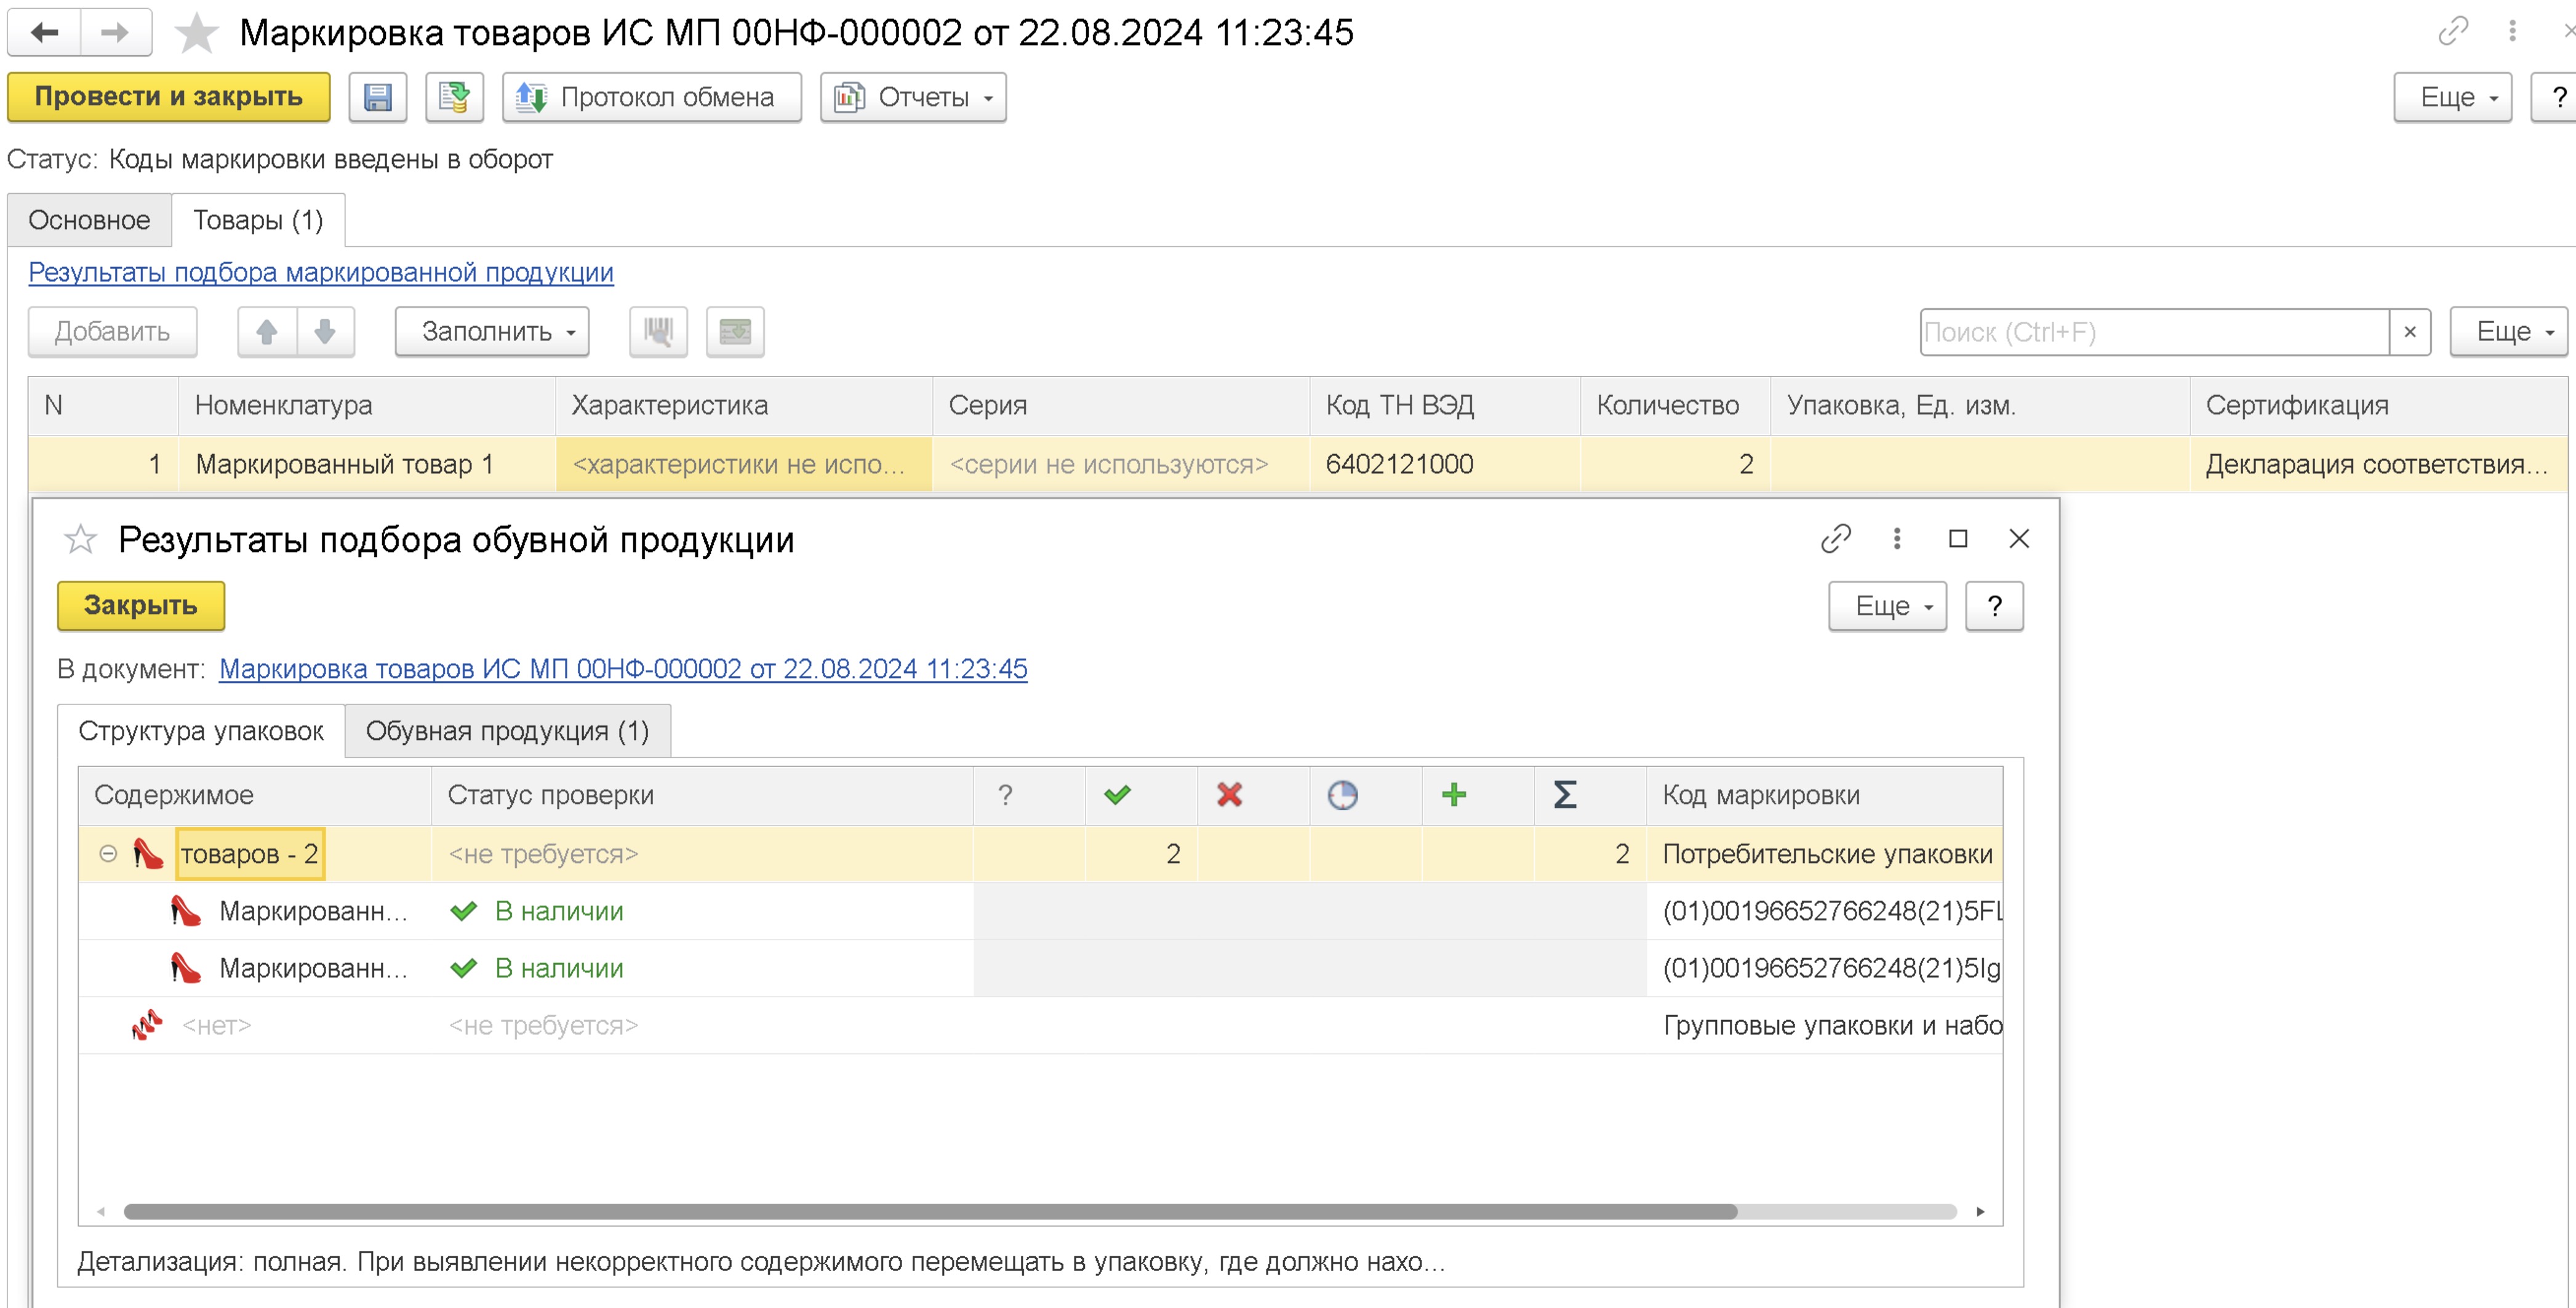Open Результаты подбора маркированной продукции link
This screenshot has height=1308, width=2576.
(x=321, y=272)
